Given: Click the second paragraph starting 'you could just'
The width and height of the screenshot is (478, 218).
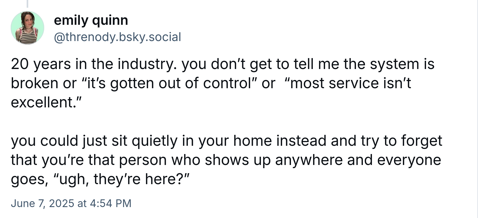Looking at the screenshot, I should click(x=226, y=160).
